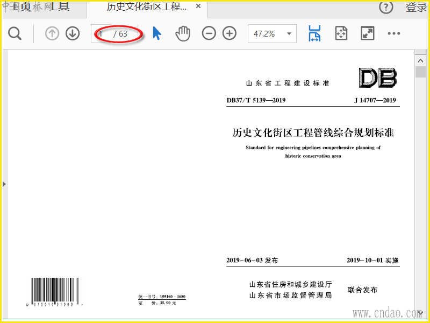Click the J 14707—2019 record number

click(x=375, y=100)
